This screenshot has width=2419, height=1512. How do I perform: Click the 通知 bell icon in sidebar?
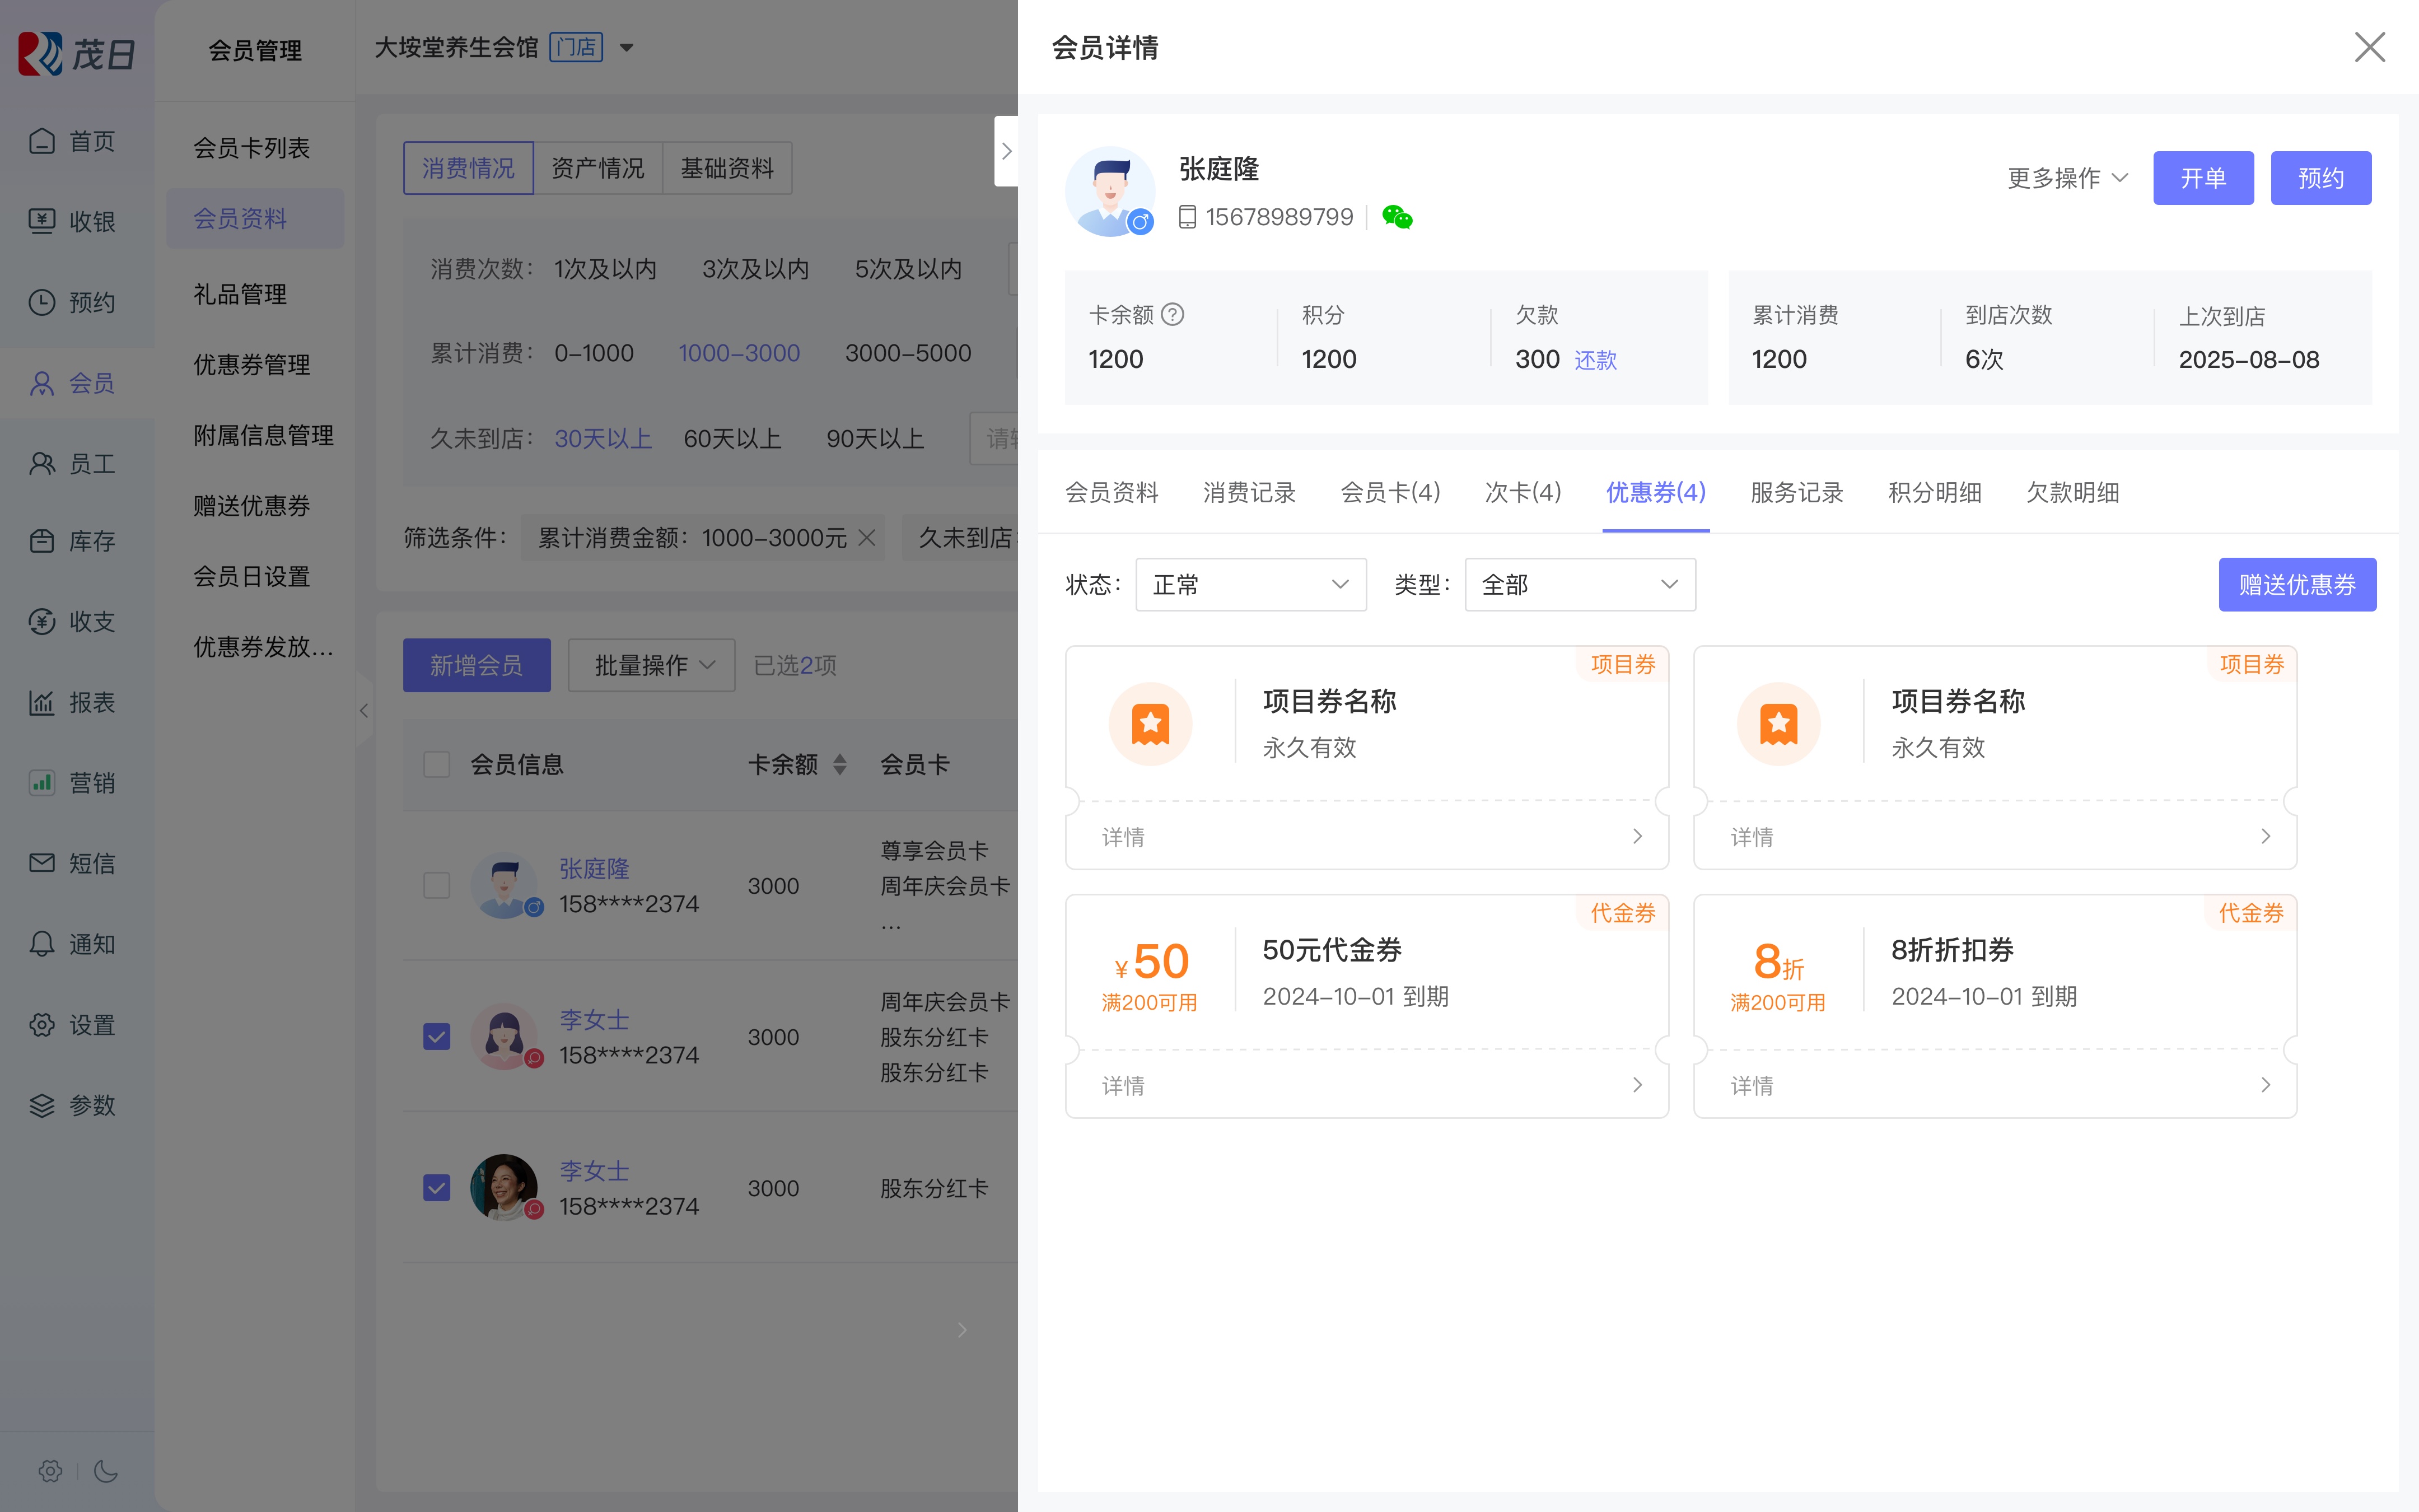click(x=42, y=944)
